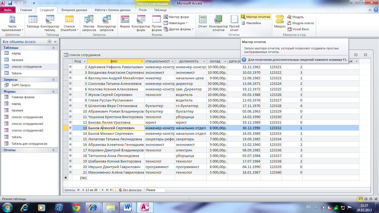Click the RU language indicator
This screenshot has width=379, height=213.
pos(309,207)
